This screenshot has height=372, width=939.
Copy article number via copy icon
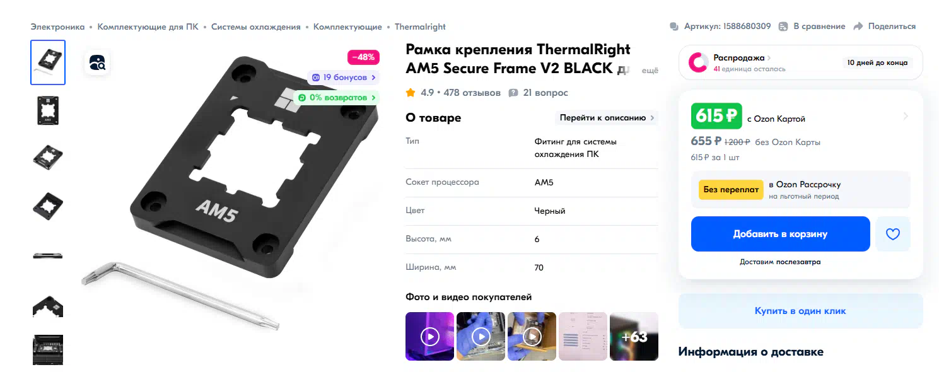tap(674, 26)
